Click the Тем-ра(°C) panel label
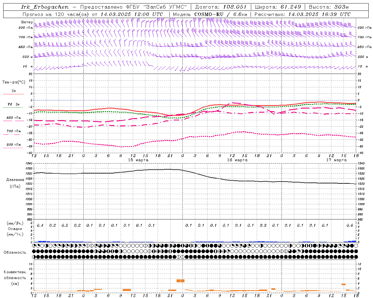The image size is (373, 298). (x=14, y=82)
